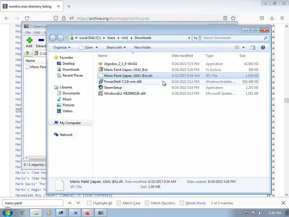Bookmark this page with star icon
The width and height of the screenshot is (289, 217).
click(233, 18)
